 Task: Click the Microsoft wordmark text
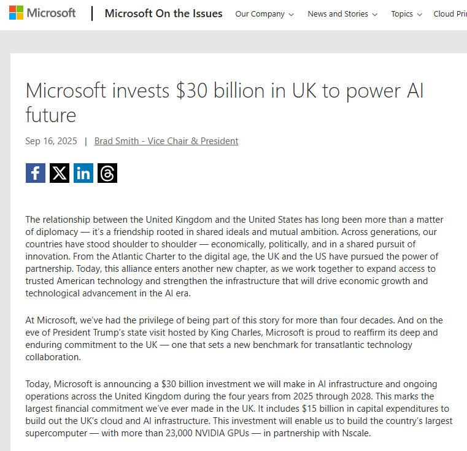coord(51,13)
